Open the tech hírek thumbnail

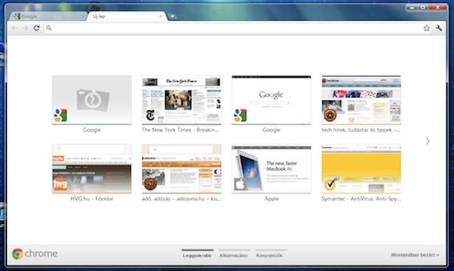361,100
